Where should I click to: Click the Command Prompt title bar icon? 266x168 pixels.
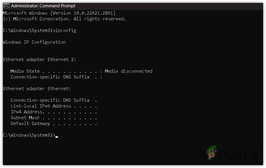(x=6, y=6)
